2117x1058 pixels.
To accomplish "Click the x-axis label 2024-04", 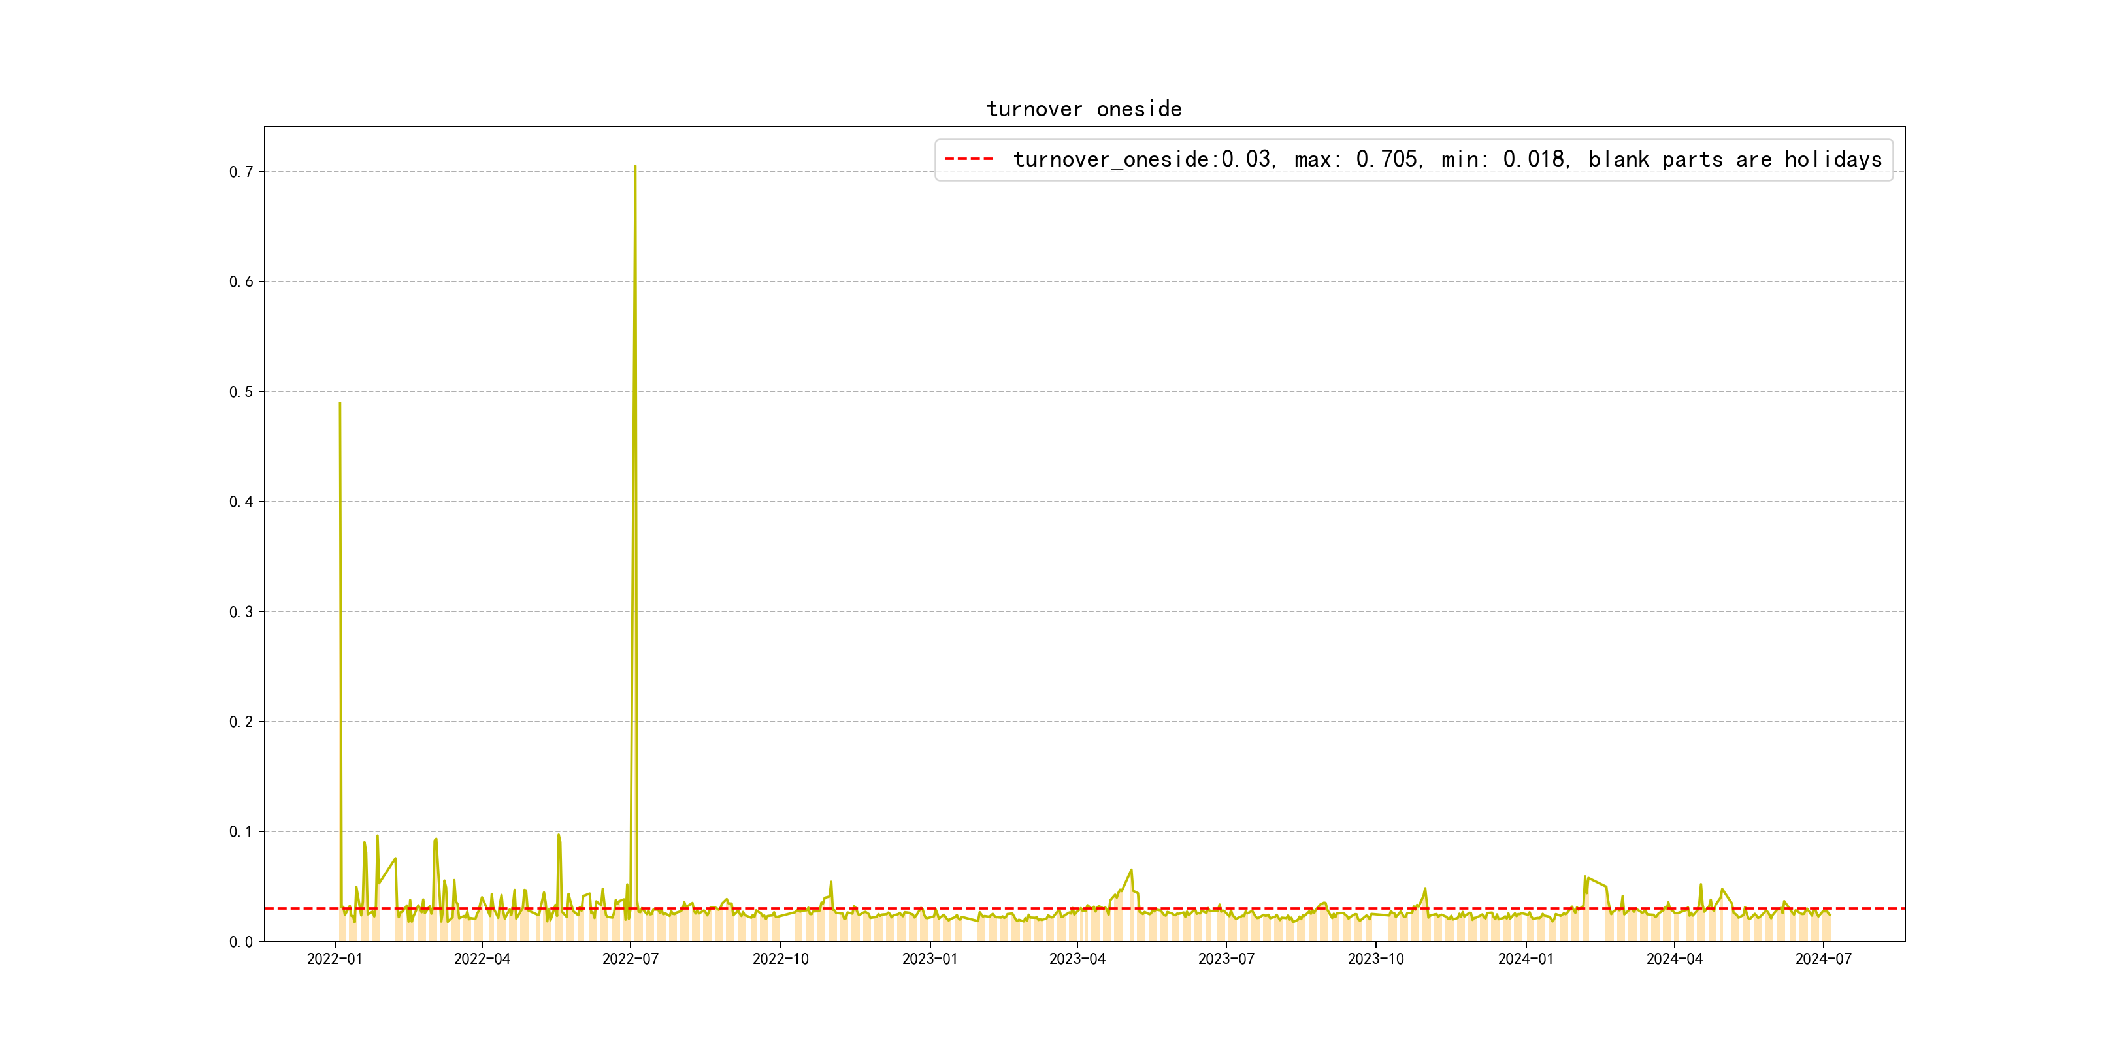I will click(1674, 959).
